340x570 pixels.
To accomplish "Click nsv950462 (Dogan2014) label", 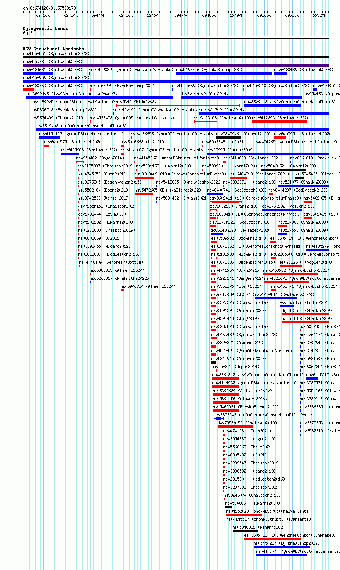I will [100, 158].
